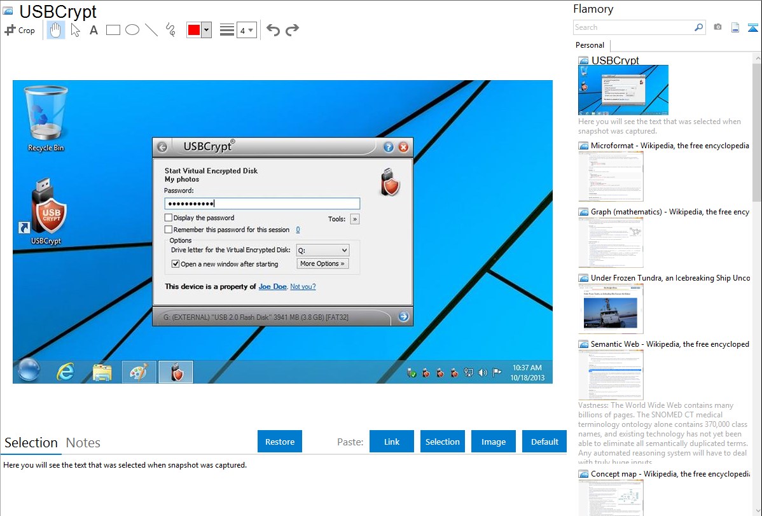Click the session count 0 link

(298, 230)
